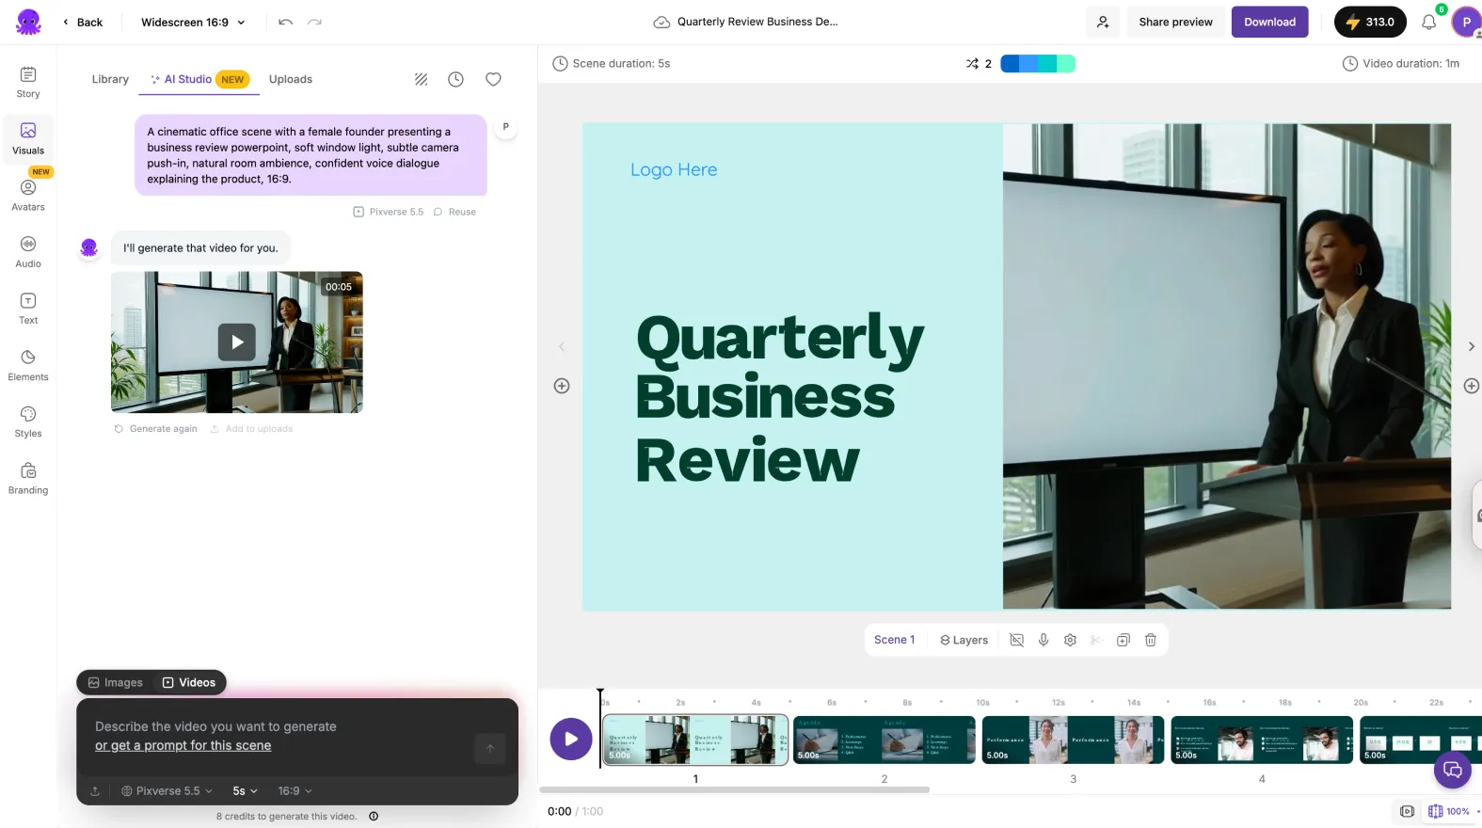Click the octopus app logo
Screen dimensions: 1482x828
(x=28, y=22)
